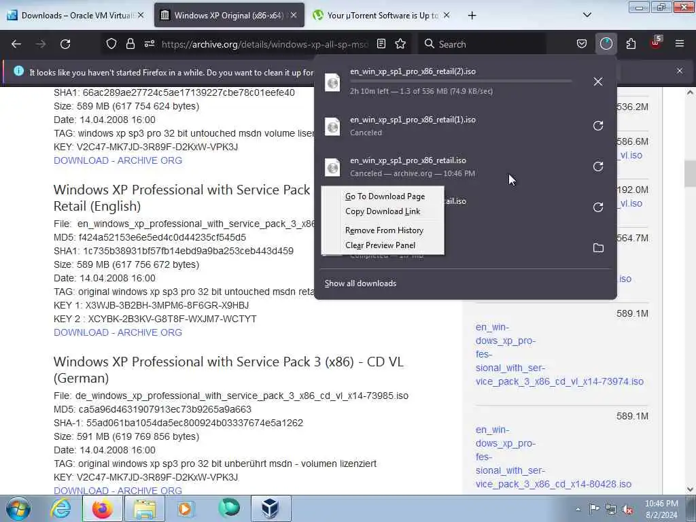Click the en_win_xp_sp1_pro_x86_retail(2).iso progress bar
The image size is (696, 522).
pyautogui.click(x=461, y=82)
